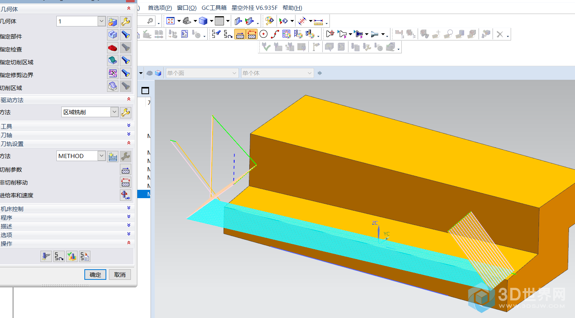
Task: Collapse the 操作 section
Action: [x=129, y=243]
